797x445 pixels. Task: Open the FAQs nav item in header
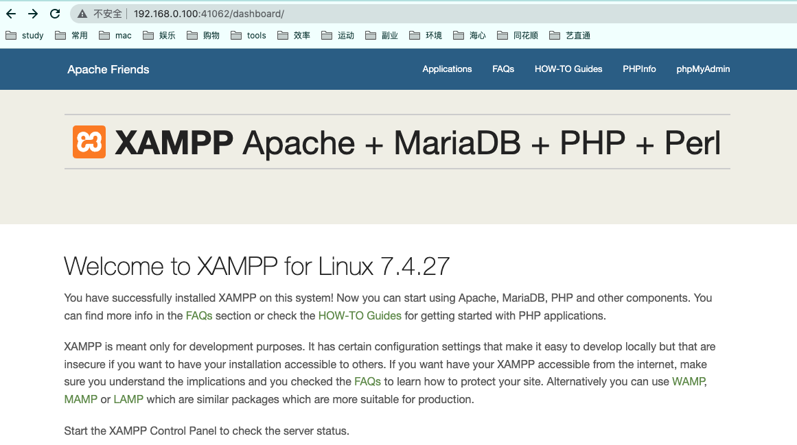click(x=503, y=69)
